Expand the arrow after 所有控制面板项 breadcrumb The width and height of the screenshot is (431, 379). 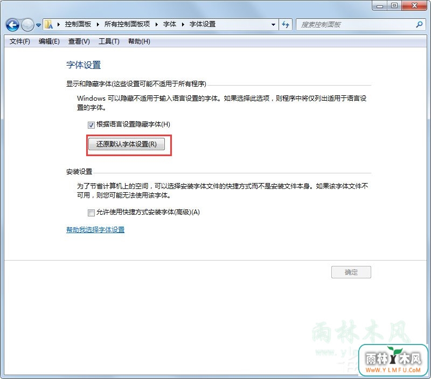click(156, 24)
